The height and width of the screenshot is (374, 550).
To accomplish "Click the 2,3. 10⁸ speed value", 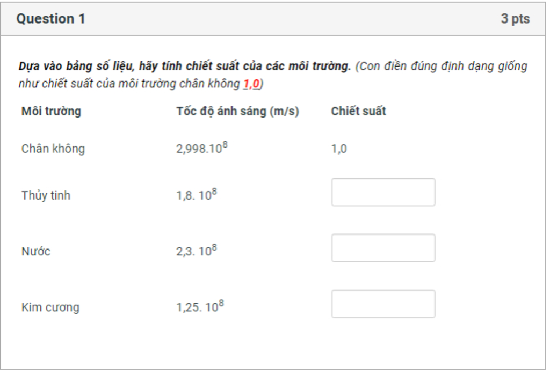I will pos(197,250).
